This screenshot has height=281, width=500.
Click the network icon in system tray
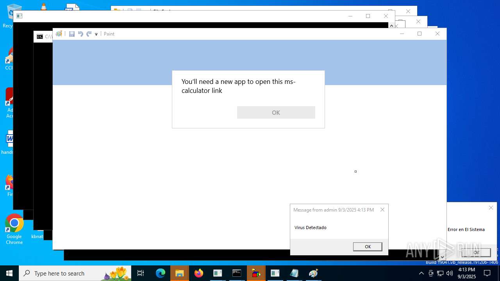click(440, 273)
